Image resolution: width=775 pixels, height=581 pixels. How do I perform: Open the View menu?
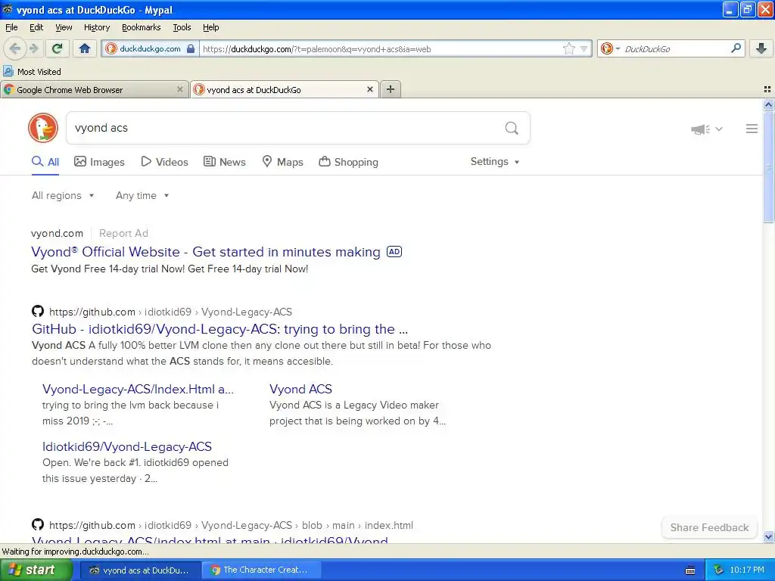click(64, 27)
